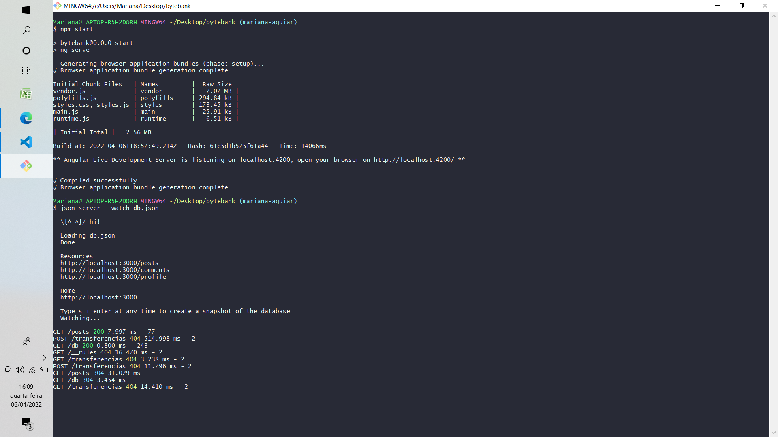The width and height of the screenshot is (778, 437).
Task: Click 'Compiled successfully.' message
Action: click(100, 180)
